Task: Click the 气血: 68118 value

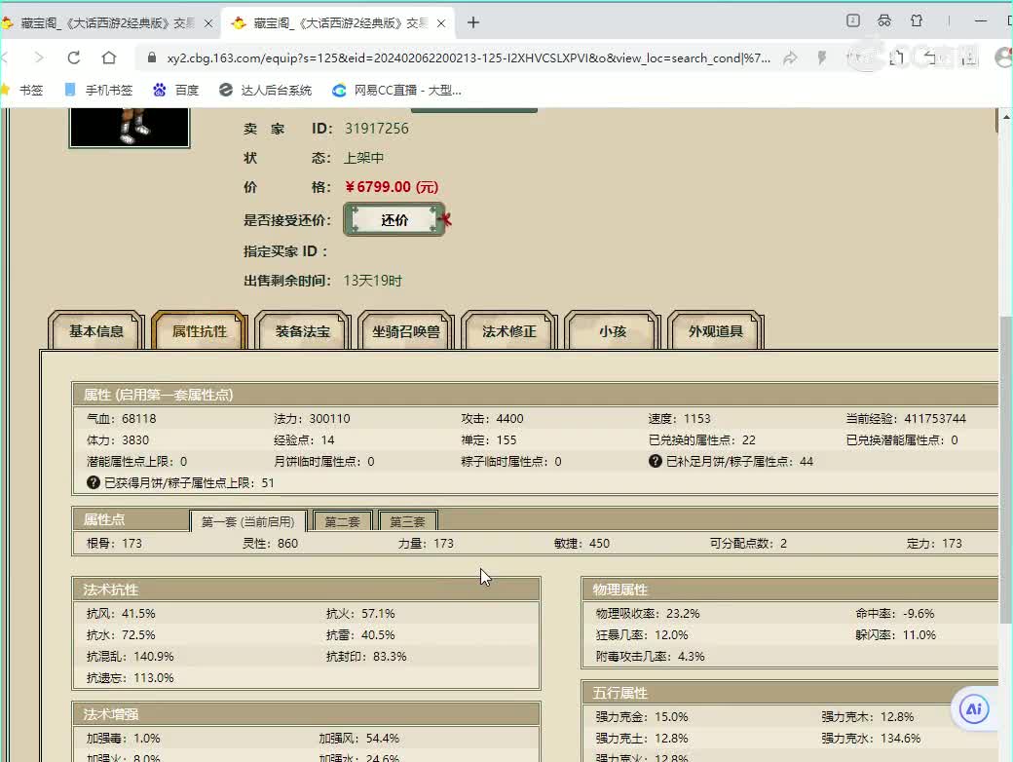Action: click(122, 418)
